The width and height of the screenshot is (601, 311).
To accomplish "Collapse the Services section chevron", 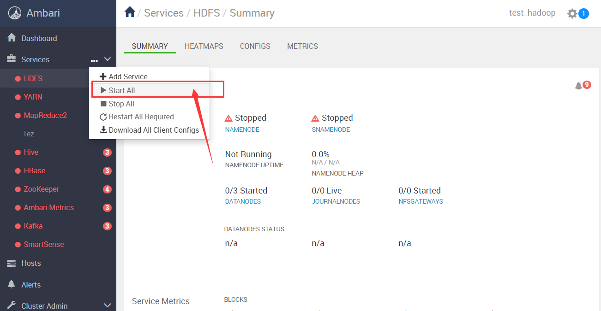I will (108, 59).
